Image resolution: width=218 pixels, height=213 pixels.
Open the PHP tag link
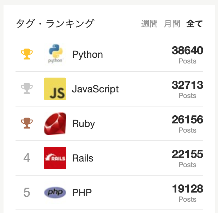pos(82,193)
